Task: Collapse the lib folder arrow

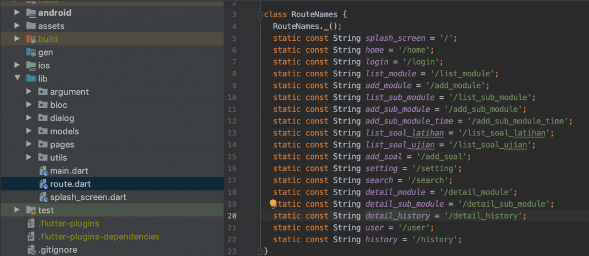Action: [x=17, y=78]
